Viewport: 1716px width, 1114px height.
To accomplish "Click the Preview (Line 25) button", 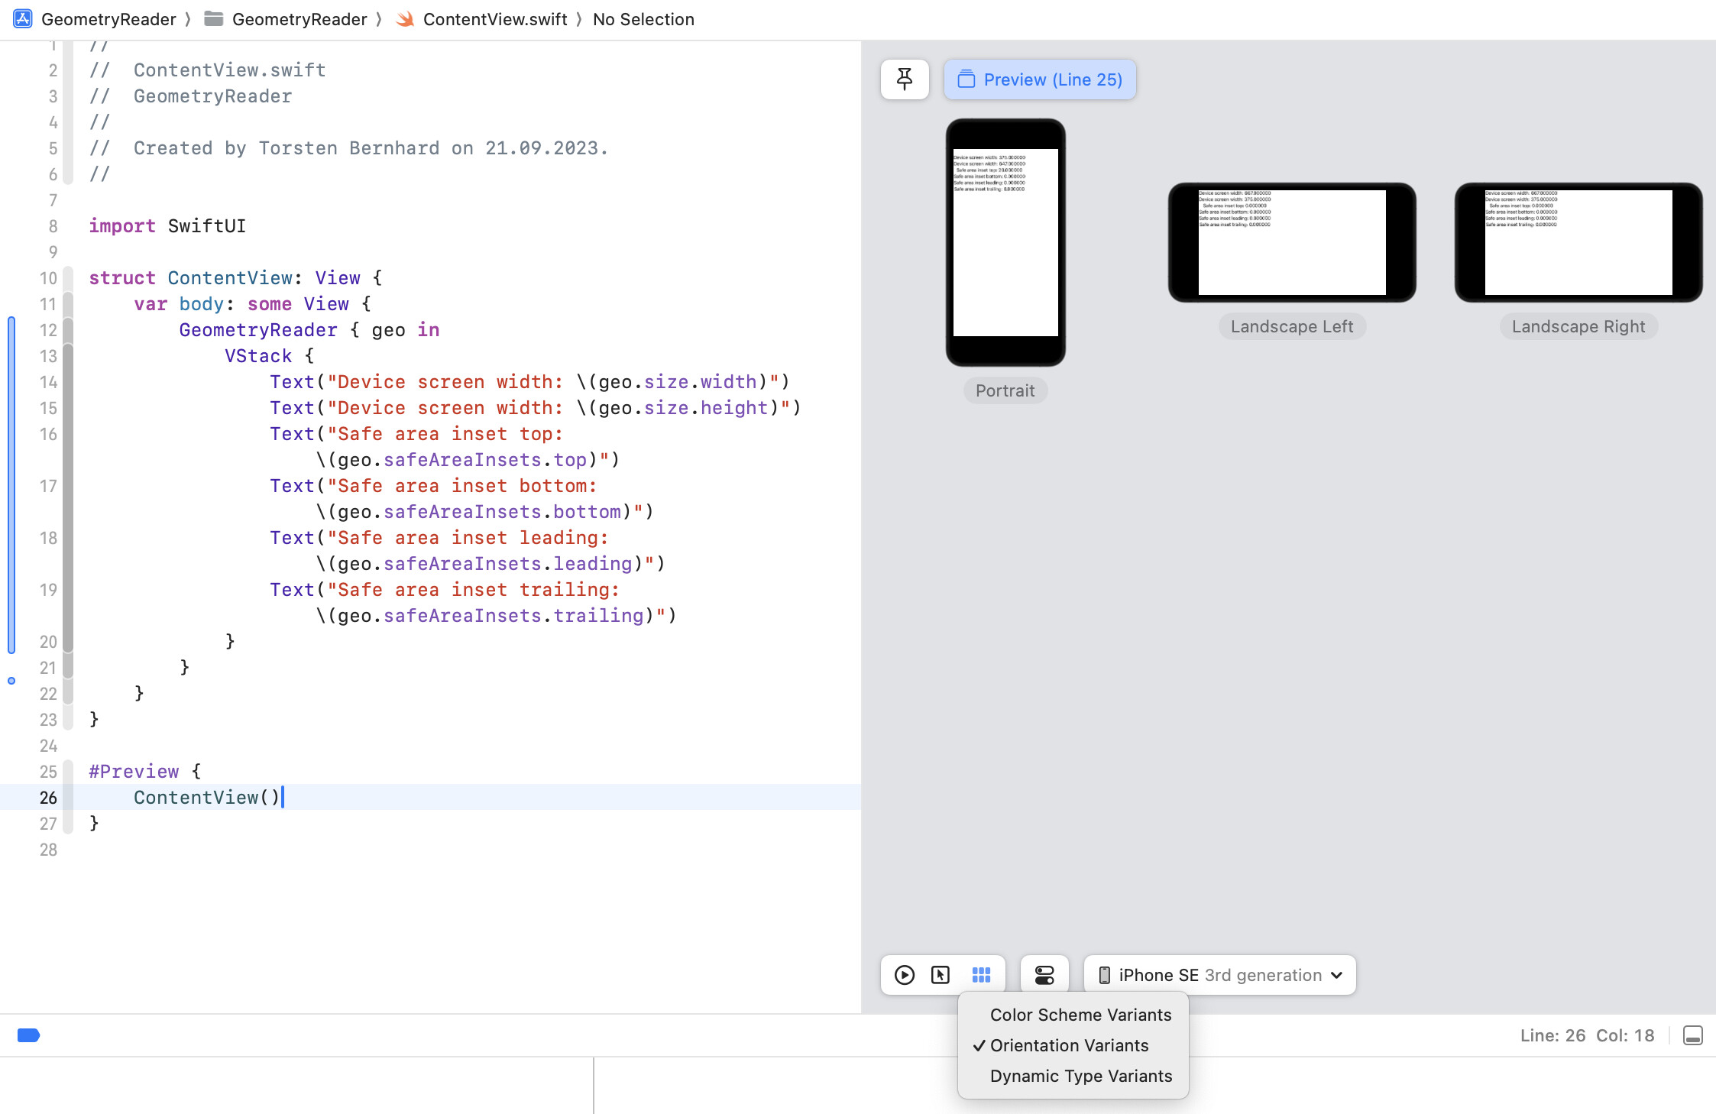I will 1040,79.
